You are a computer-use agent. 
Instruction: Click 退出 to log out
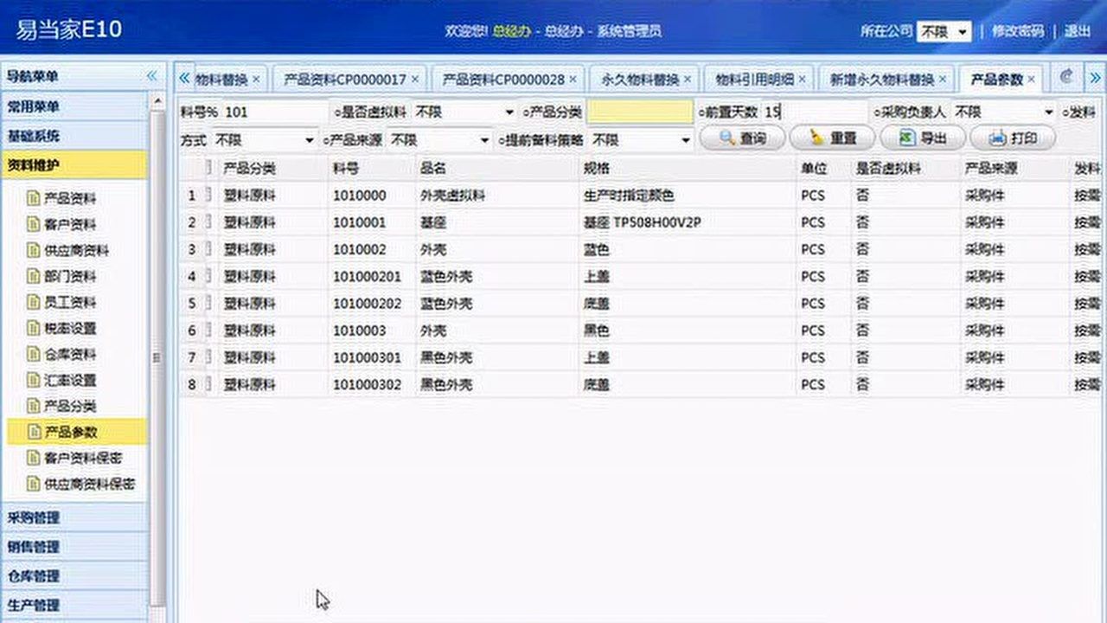(x=1079, y=30)
